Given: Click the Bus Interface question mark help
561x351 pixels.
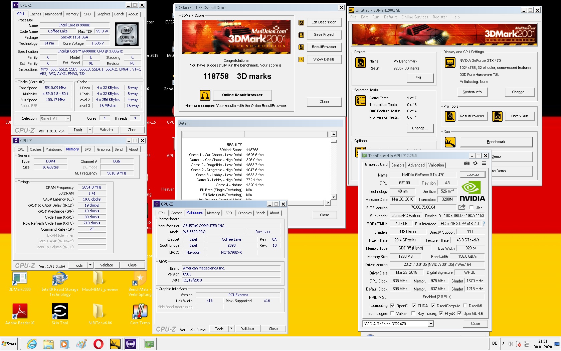Looking at the screenshot, I should point(484,224).
